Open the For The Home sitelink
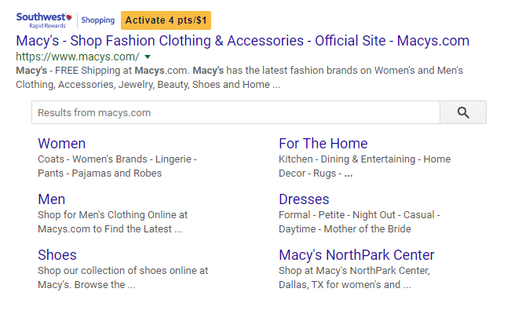Image resolution: width=511 pixels, height=325 pixels. click(323, 144)
